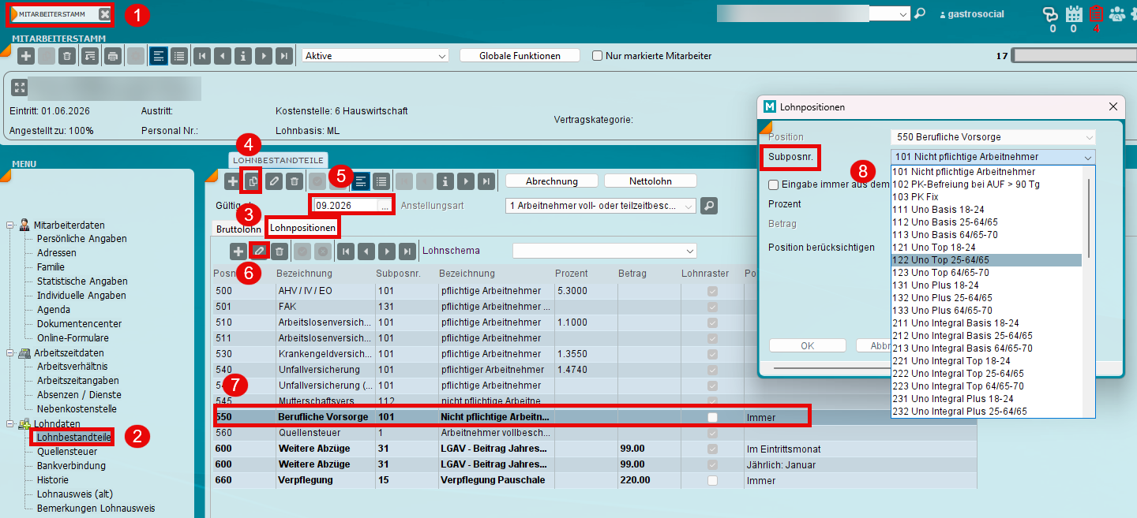This screenshot has height=518, width=1137.
Task: Open the calendar icon in the header
Action: (x=1074, y=14)
